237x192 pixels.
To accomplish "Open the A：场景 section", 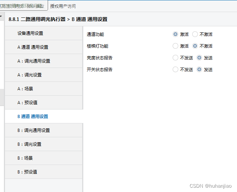I will [x=25, y=89].
